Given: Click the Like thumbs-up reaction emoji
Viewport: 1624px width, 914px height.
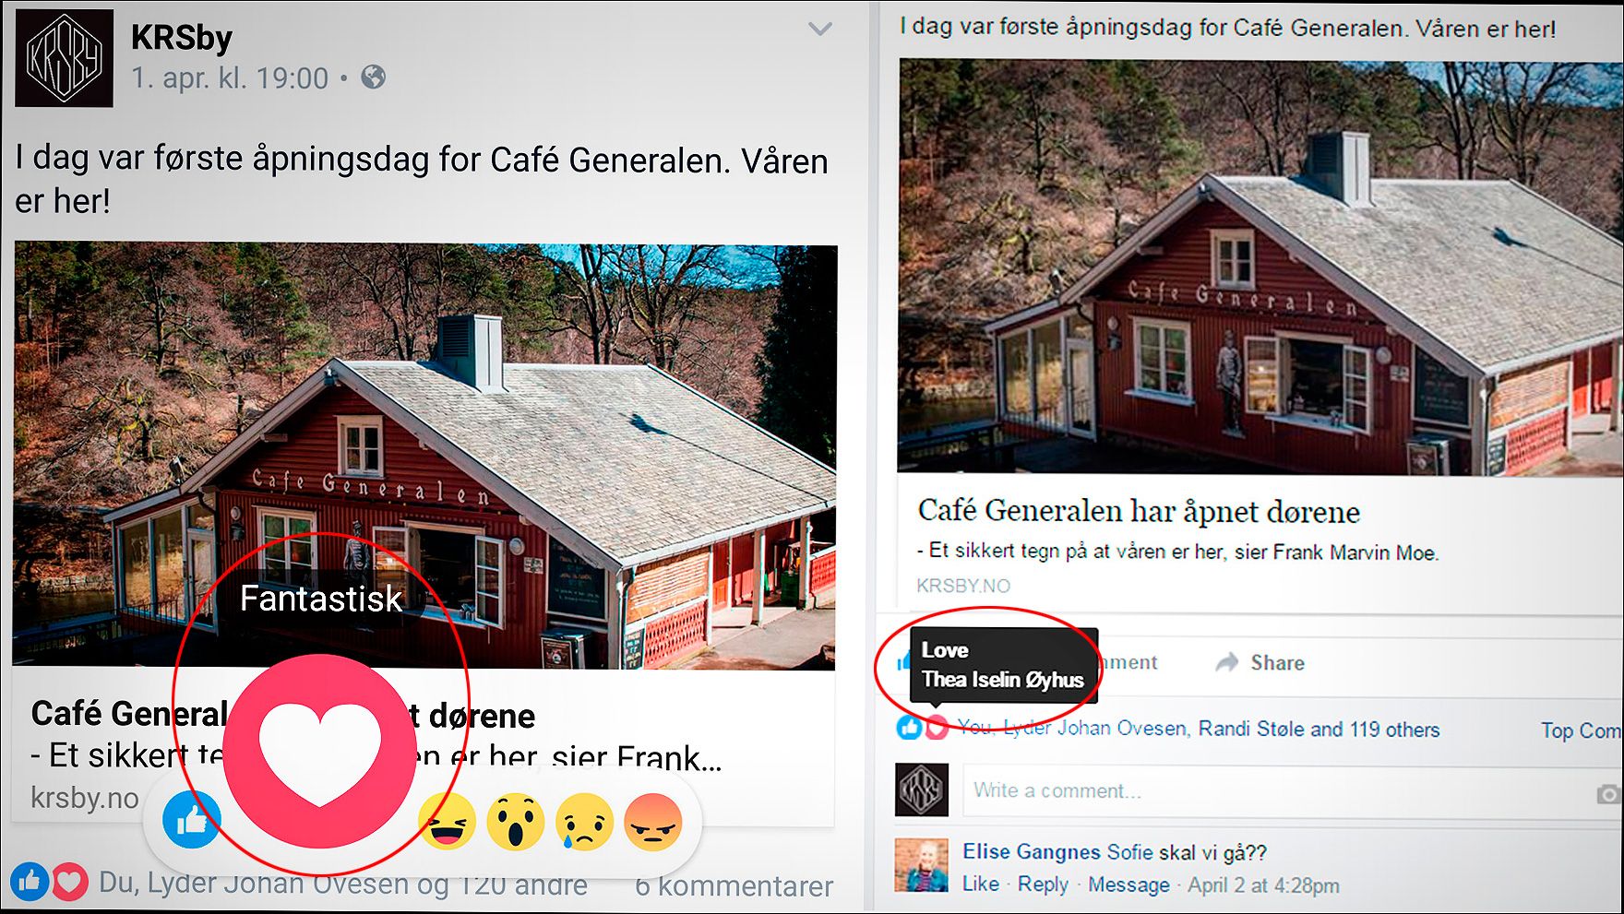Looking at the screenshot, I should coord(192,818).
